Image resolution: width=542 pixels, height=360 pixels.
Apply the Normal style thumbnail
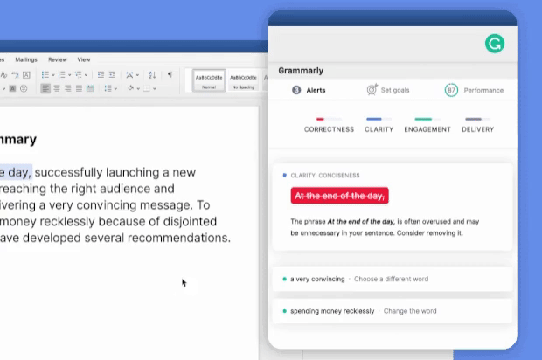click(209, 80)
